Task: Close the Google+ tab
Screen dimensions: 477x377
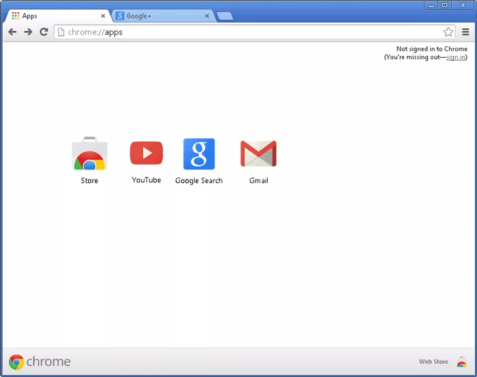Action: tap(207, 16)
